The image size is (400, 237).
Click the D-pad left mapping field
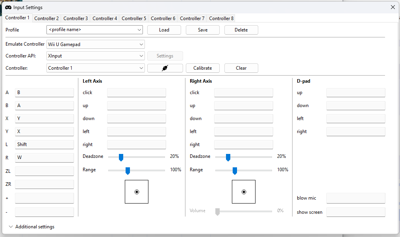[356, 119]
